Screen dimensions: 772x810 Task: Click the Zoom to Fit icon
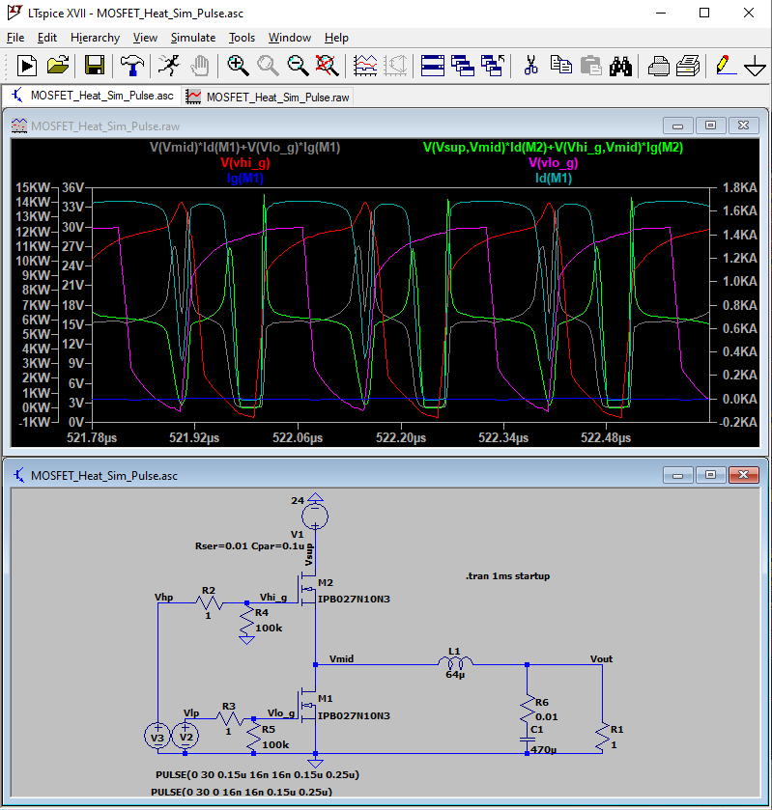(327, 66)
